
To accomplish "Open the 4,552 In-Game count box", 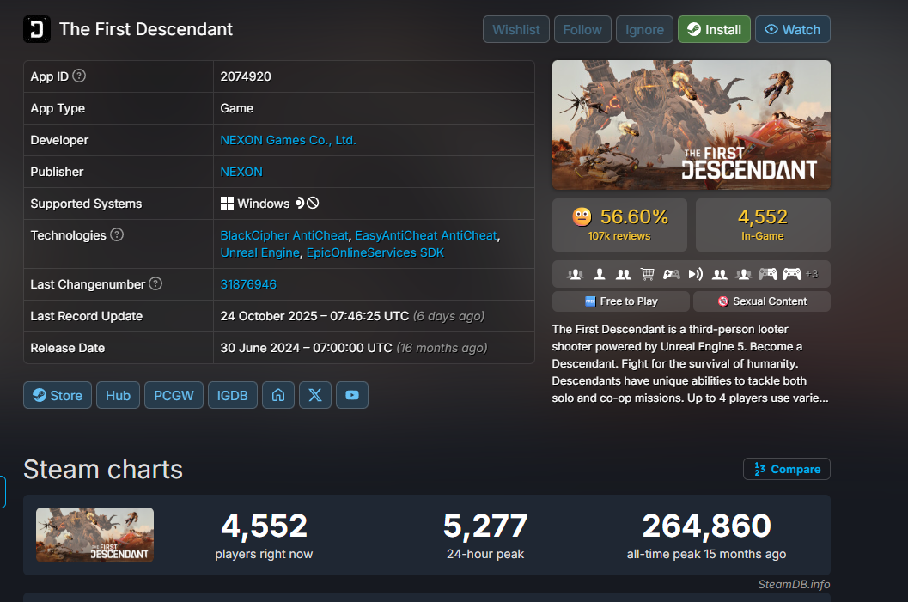I will click(x=763, y=225).
